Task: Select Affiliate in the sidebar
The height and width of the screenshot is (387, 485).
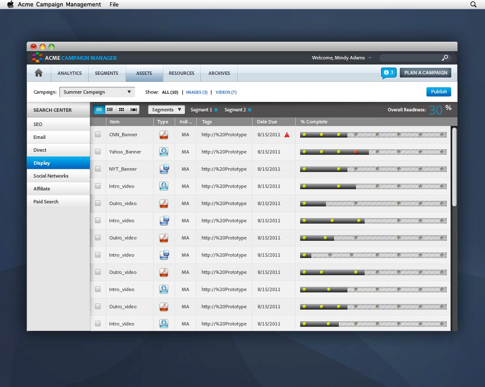Action: pos(58,189)
